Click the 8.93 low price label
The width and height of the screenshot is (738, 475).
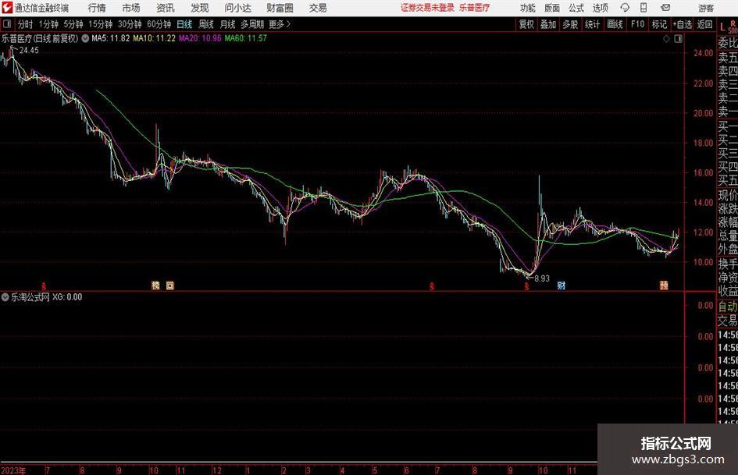542,278
